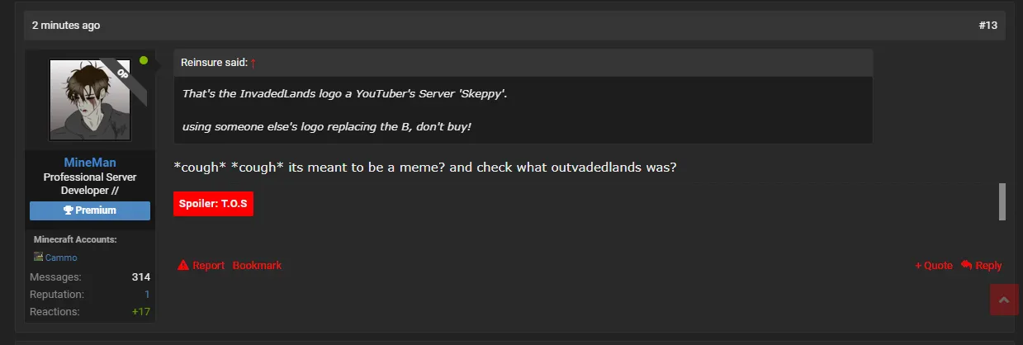Open MineMan's profile via username

pos(90,163)
